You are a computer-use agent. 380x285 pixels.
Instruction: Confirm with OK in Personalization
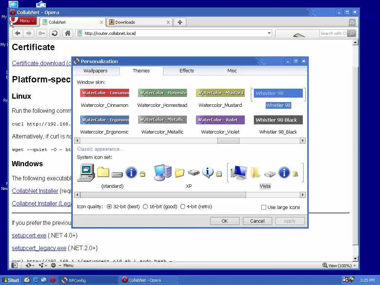(x=225, y=221)
